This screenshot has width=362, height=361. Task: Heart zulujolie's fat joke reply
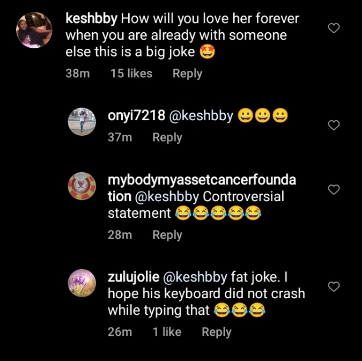coord(334,287)
